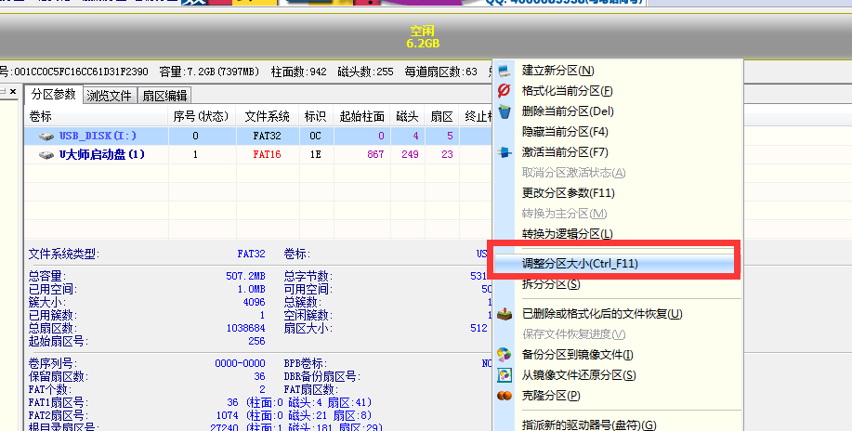852x431 pixels.
Task: Close the left side panel with X
Action: coord(13,91)
